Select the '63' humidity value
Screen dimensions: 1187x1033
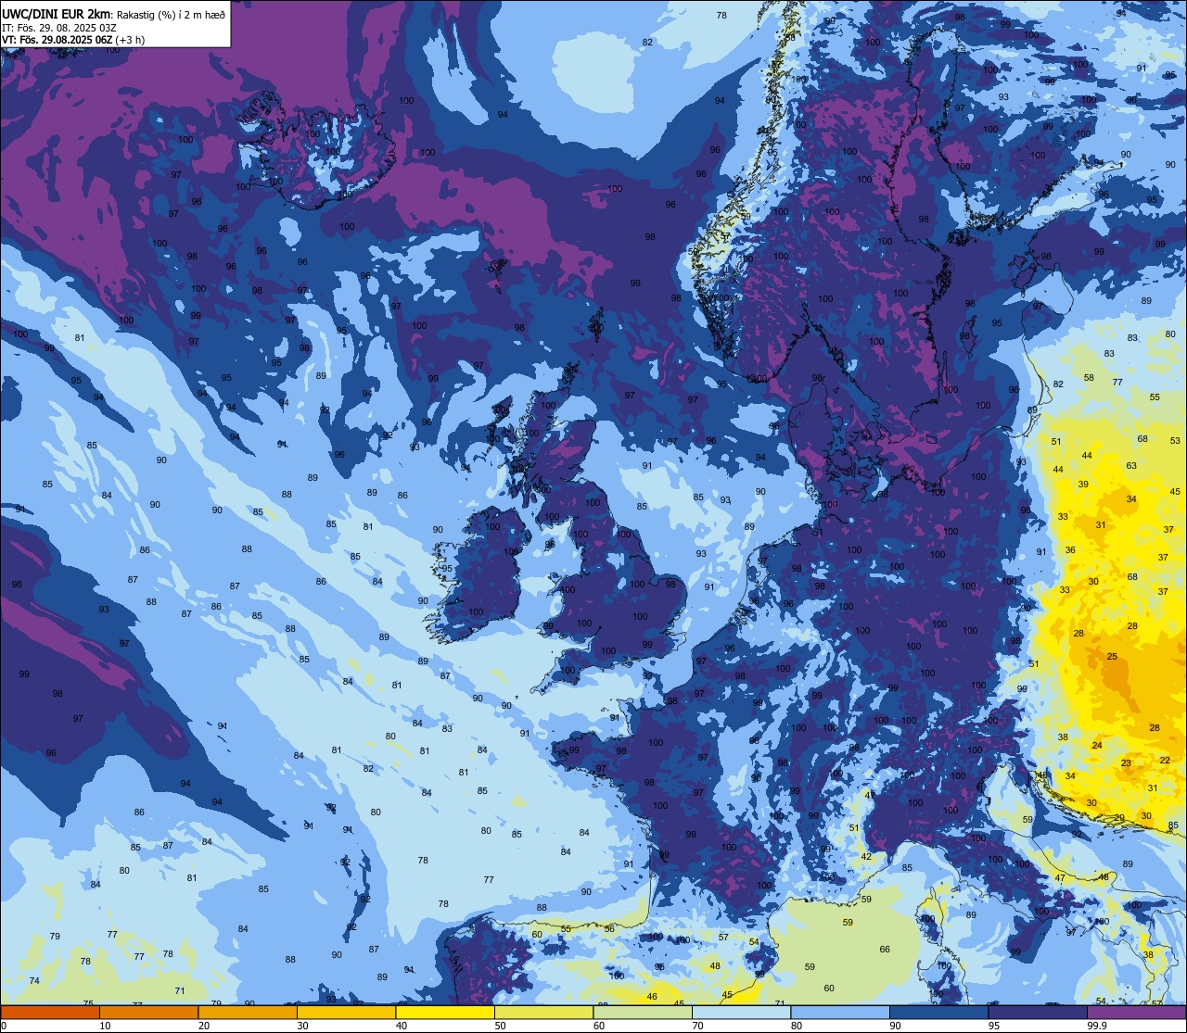(1131, 465)
